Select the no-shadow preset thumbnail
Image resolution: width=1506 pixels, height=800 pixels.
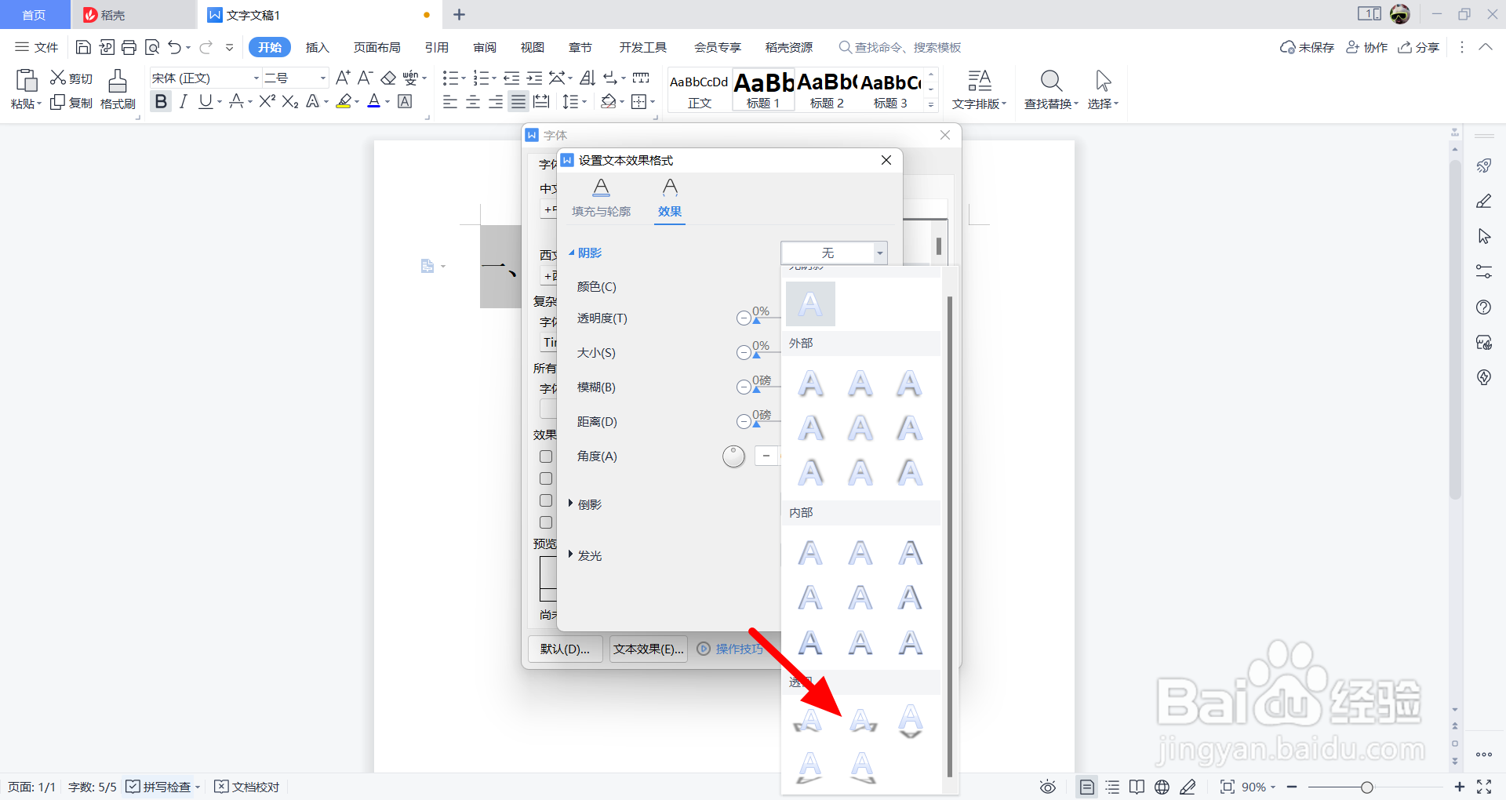810,304
